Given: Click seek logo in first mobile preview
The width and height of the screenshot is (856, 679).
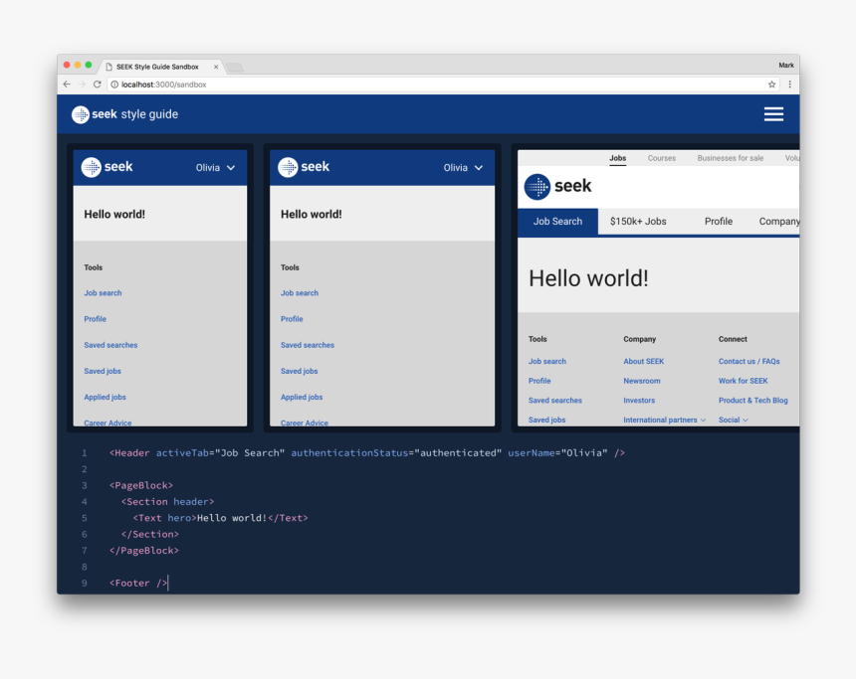Looking at the screenshot, I should point(107,167).
